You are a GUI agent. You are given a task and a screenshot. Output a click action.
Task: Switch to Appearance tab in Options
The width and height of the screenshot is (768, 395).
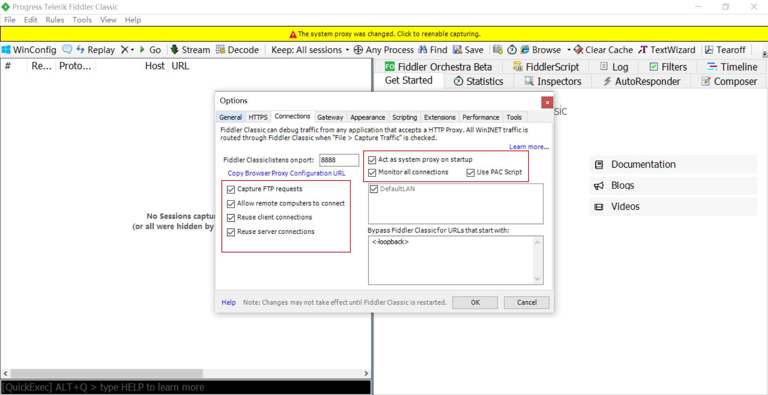368,117
